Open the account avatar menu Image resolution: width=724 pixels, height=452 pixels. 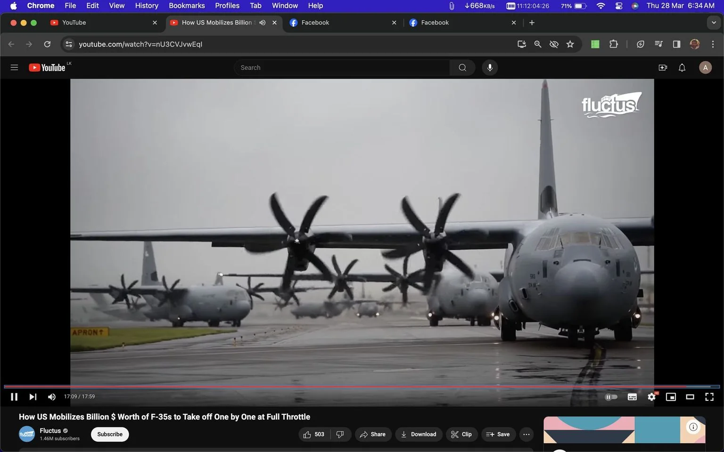point(705,67)
